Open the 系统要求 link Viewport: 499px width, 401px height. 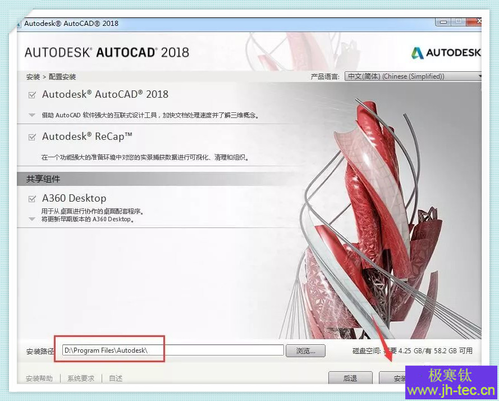point(81,379)
